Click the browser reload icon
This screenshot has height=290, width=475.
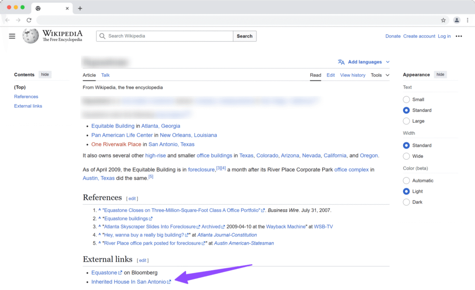(29, 20)
